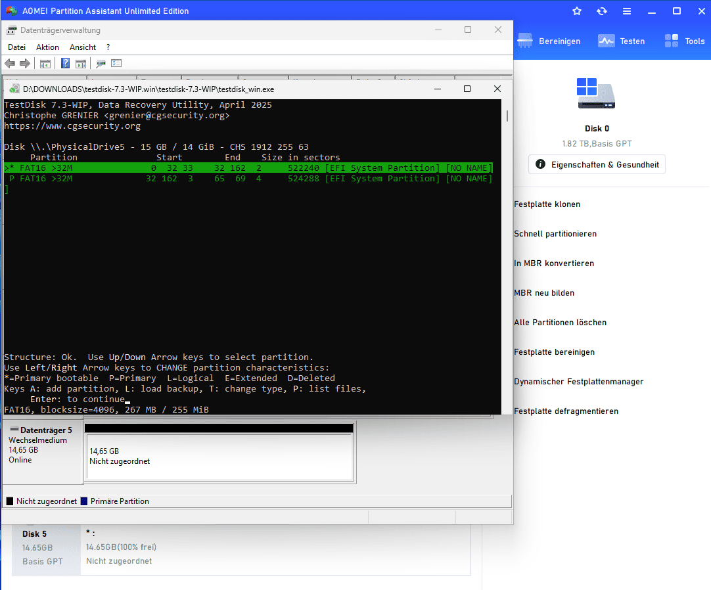Viewport: 711px width, 590px height.
Task: Open the Datei menu
Action: pyautogui.click(x=17, y=47)
